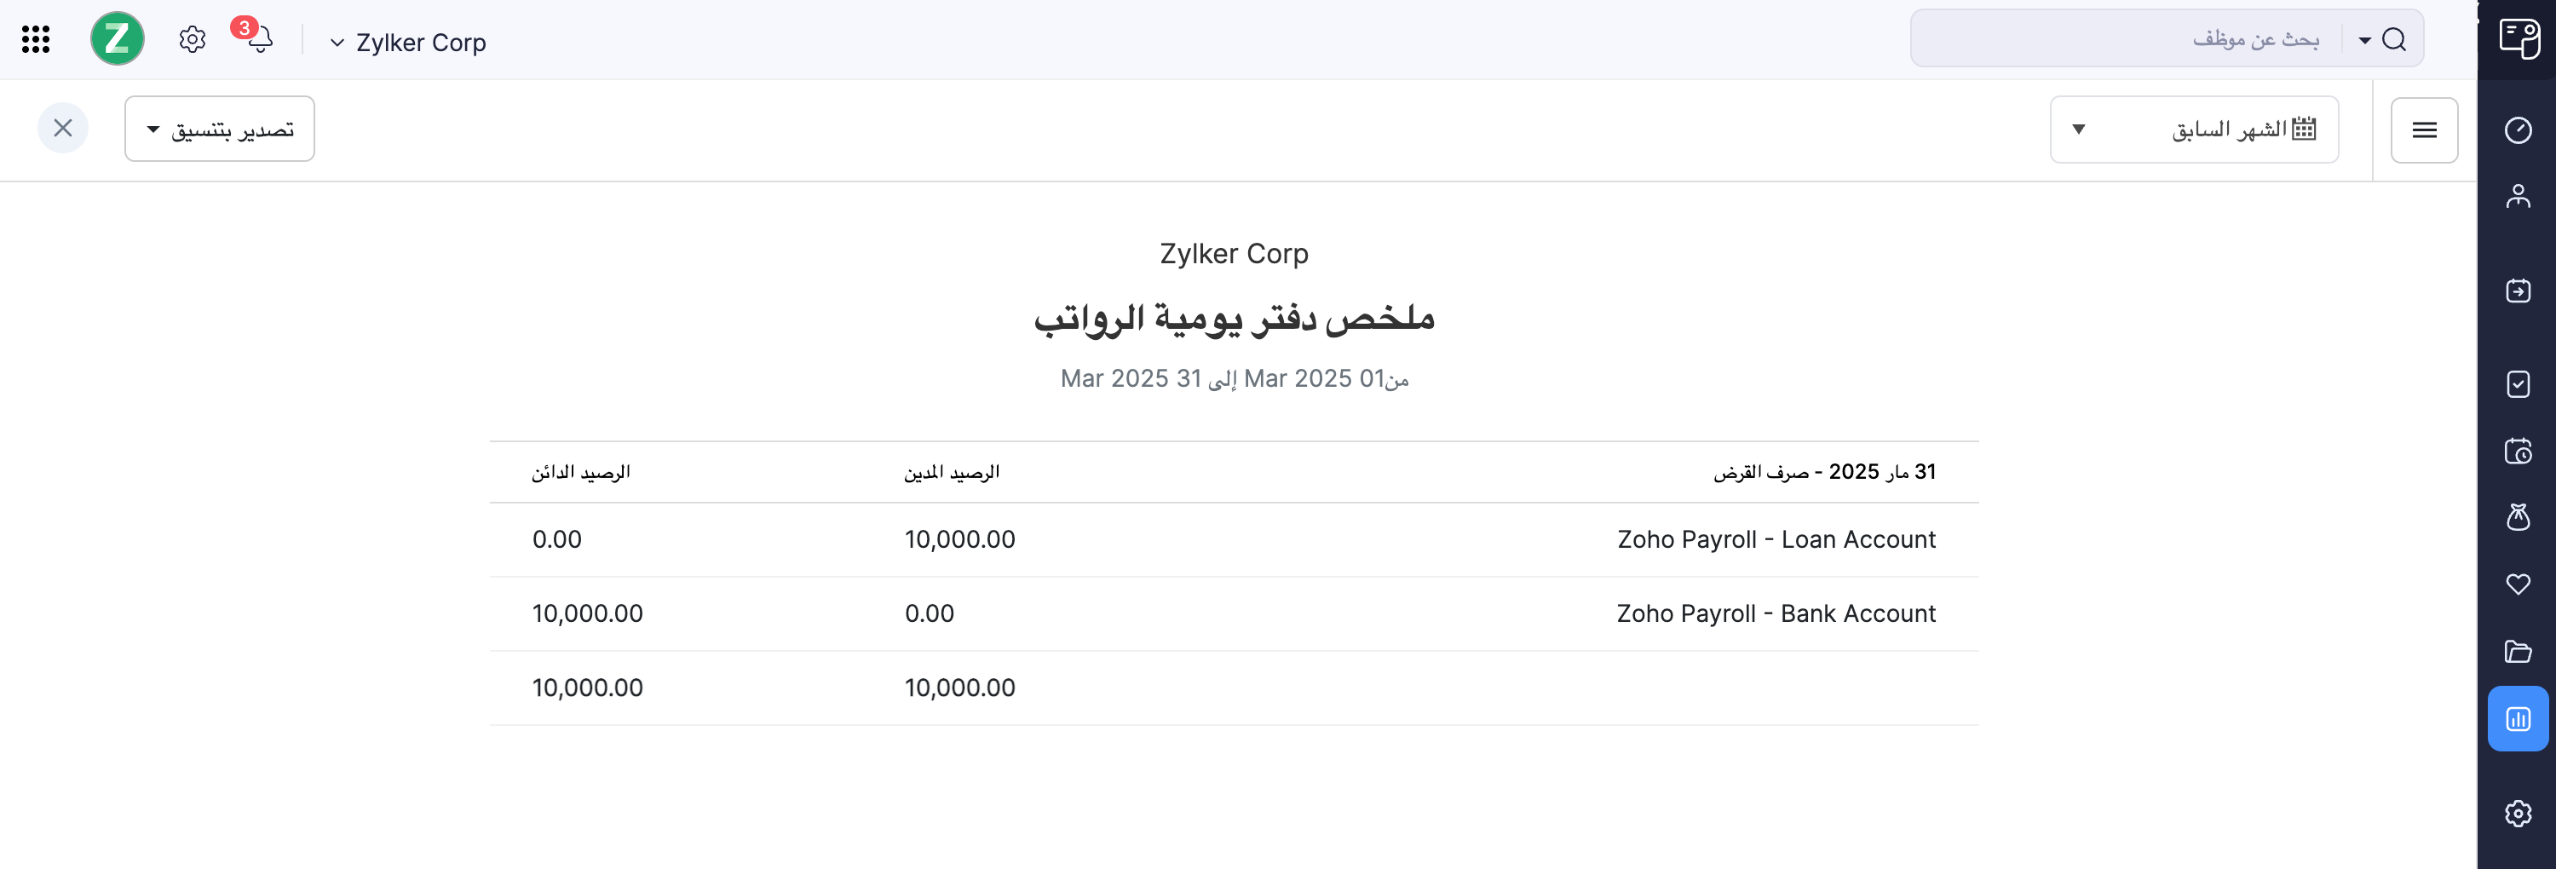This screenshot has width=2556, height=869.
Task: Close the report with the X button
Action: (x=62, y=128)
